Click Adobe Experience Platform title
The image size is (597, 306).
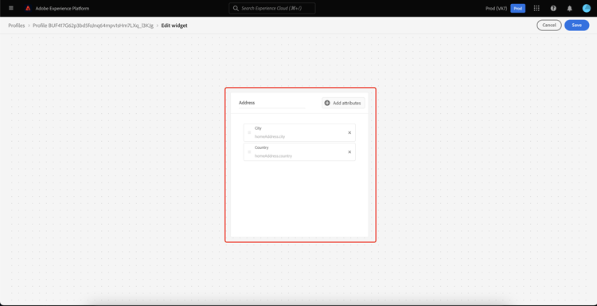[x=62, y=9]
